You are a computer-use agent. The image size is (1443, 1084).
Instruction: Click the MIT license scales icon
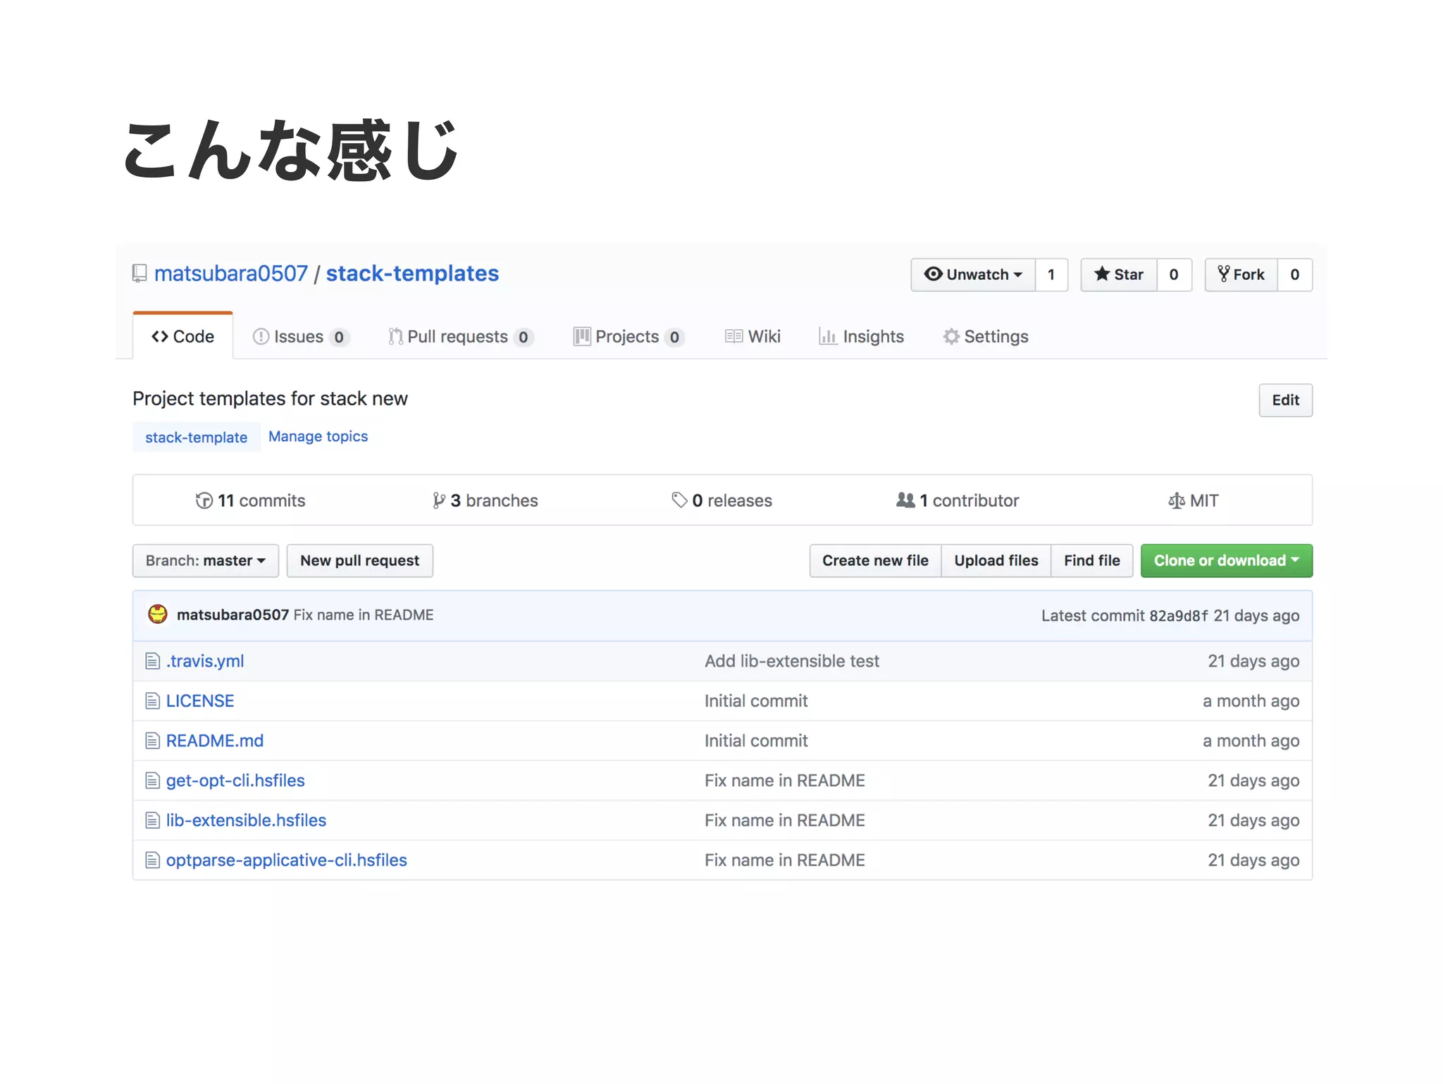(x=1176, y=500)
